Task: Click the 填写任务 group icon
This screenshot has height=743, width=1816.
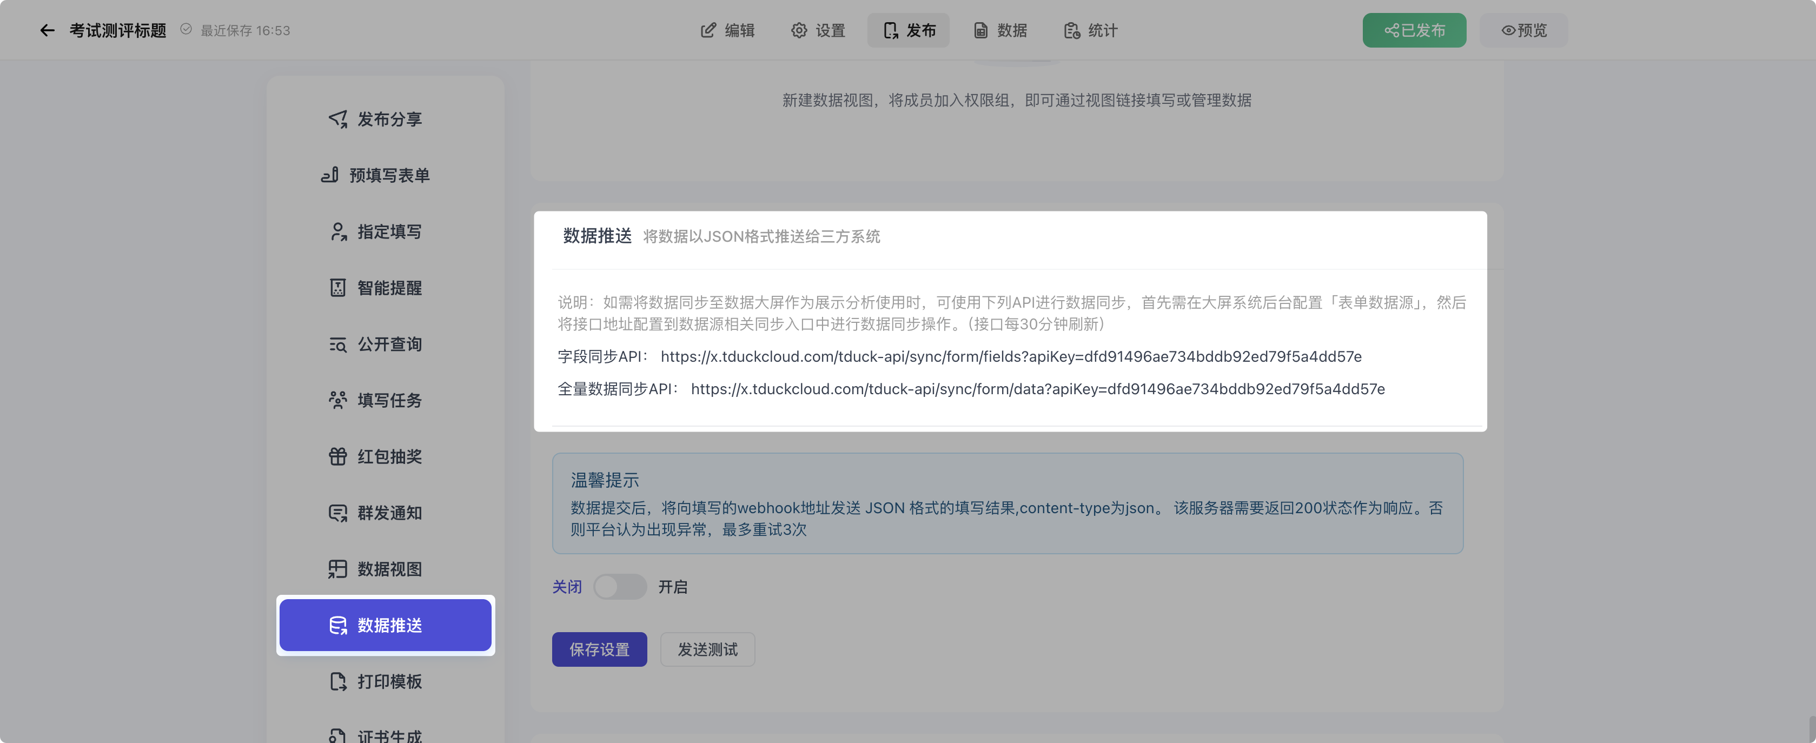Action: (x=337, y=400)
